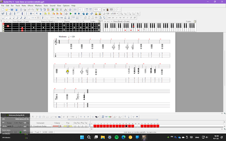Click the highlighted yellow note in bar 12
Screen dimensions: 226x141
[67, 71]
